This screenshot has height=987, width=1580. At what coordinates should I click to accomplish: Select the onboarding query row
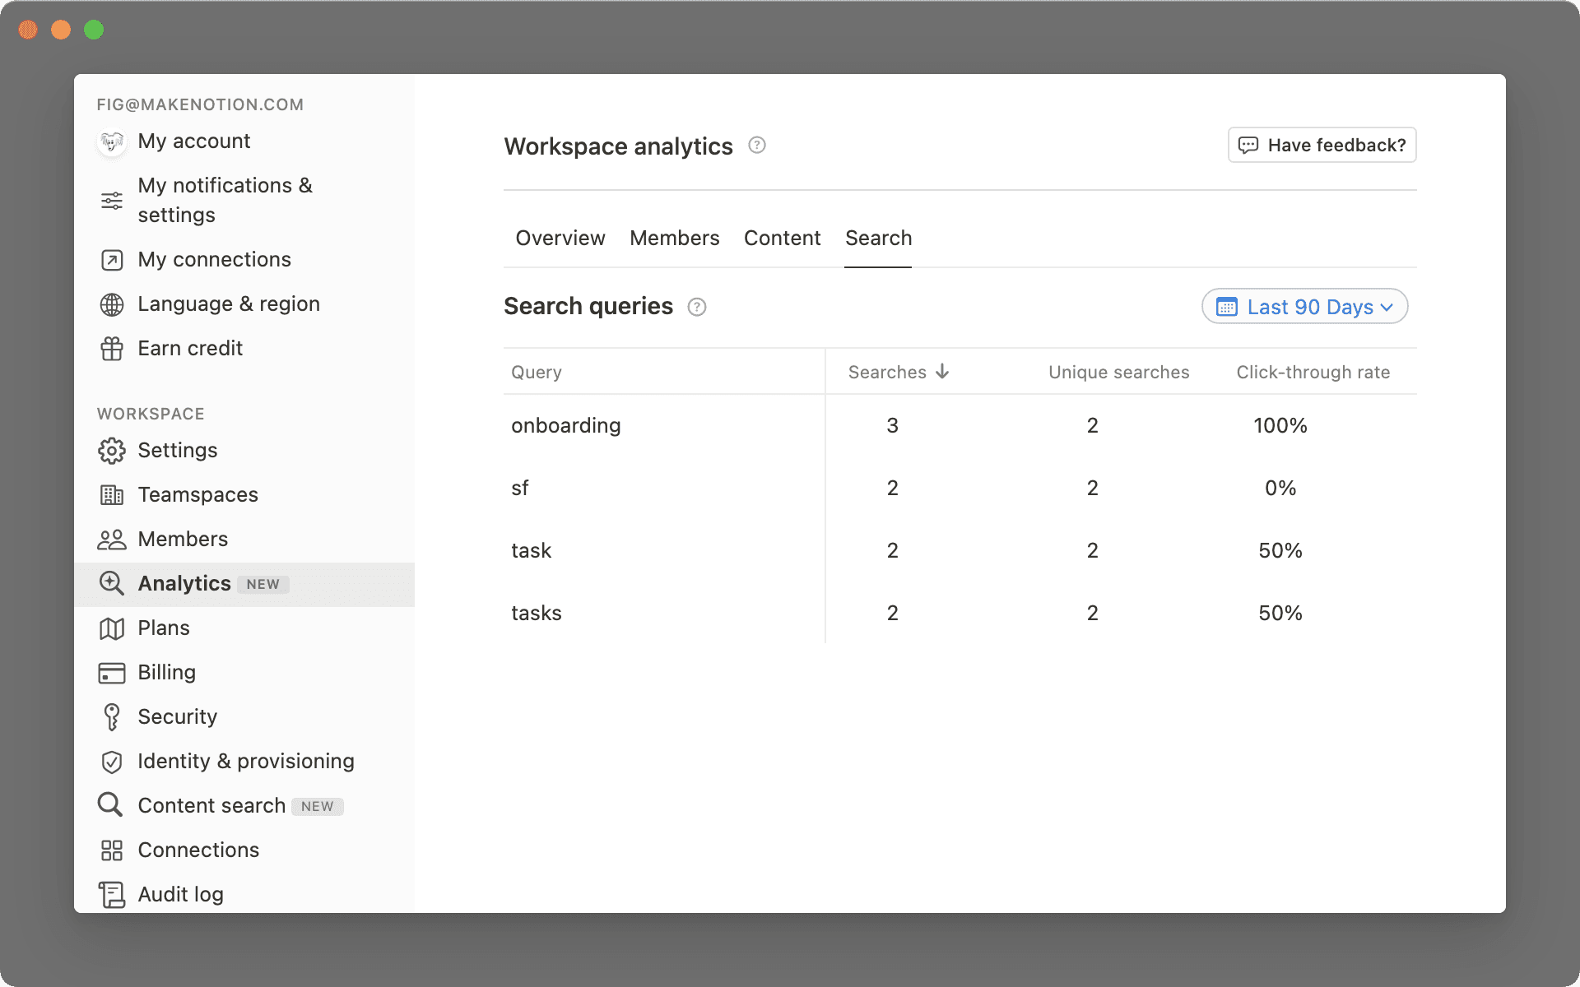(565, 425)
